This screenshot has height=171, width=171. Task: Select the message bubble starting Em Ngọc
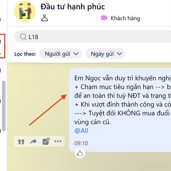[120, 110]
